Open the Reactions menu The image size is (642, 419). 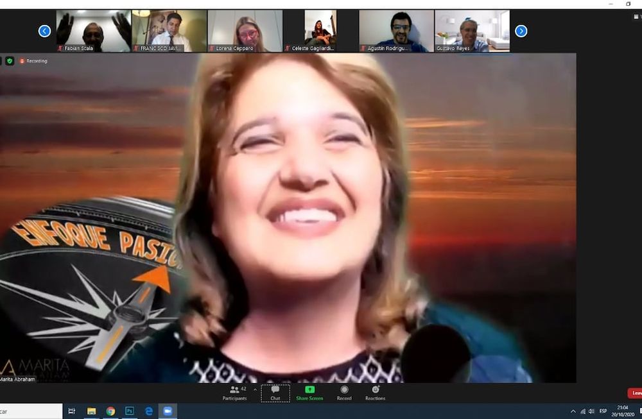pyautogui.click(x=375, y=393)
